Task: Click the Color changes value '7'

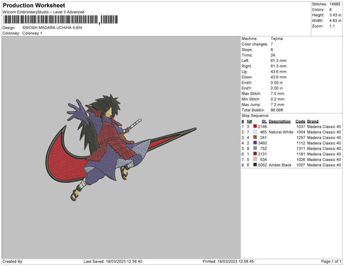Action: click(x=272, y=44)
